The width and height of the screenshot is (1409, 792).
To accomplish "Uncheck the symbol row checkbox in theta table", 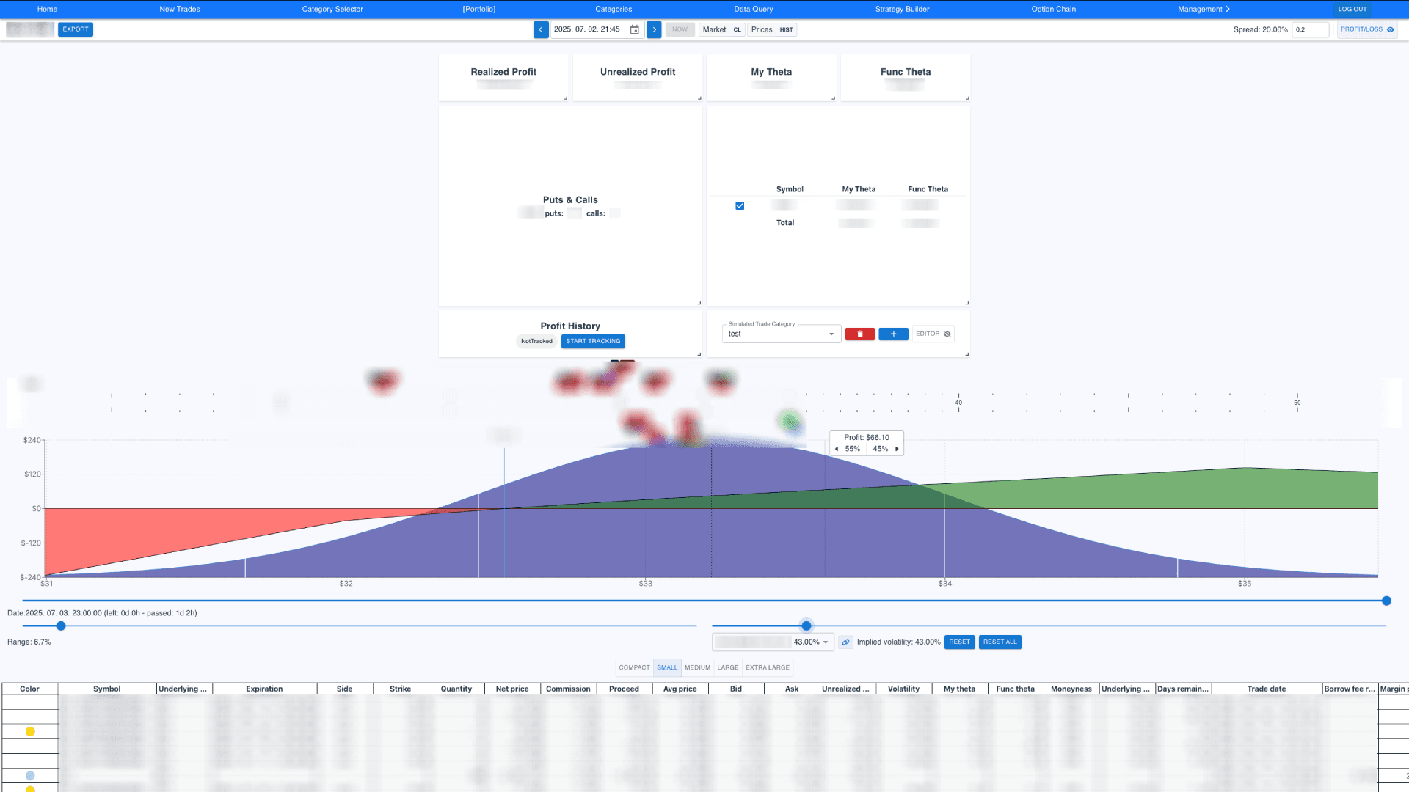I will (740, 206).
